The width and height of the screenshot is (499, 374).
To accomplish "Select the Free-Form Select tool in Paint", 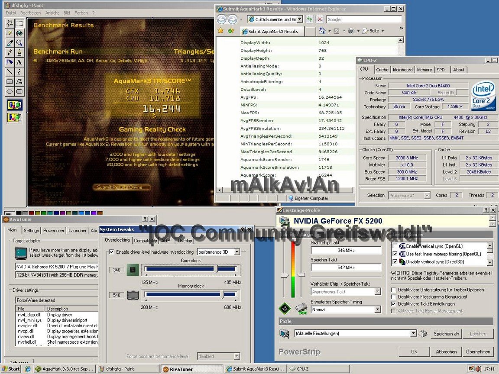I will click(x=10, y=23).
